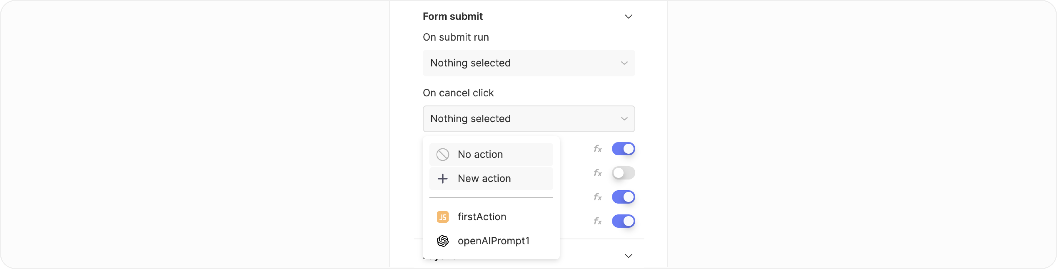Turn off the first enabled toggle switch
Screen dimensions: 1057x269
[623, 149]
